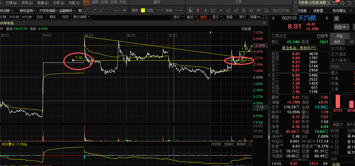Viewport: 355px width, 166px height.
Task: Go to next stock with right arrow
Action: [x=327, y=18]
